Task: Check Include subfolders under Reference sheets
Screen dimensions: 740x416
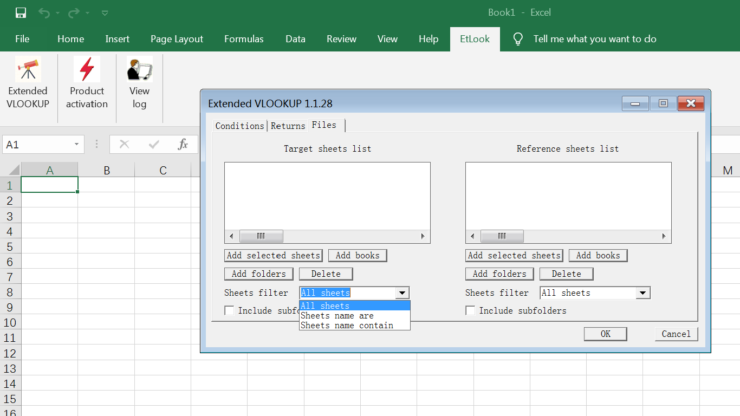Action: [470, 310]
